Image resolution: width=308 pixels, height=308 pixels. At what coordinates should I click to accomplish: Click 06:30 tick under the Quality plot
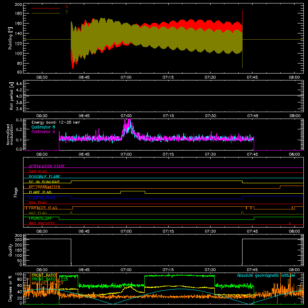tap(42, 270)
